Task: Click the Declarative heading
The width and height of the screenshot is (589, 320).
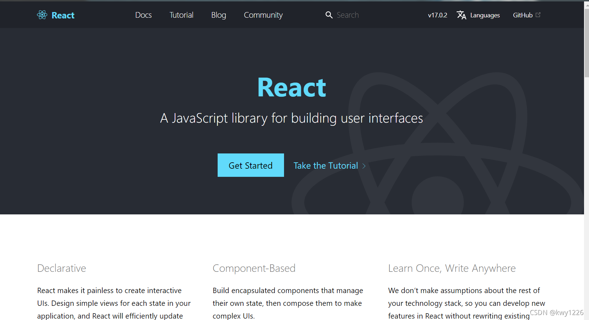Action: (62, 268)
